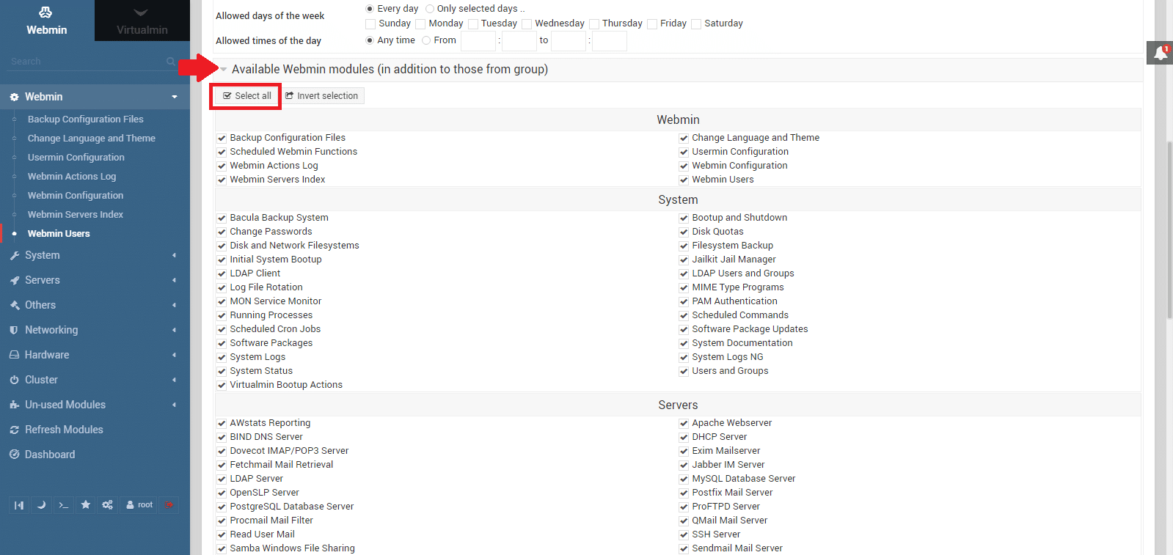Open Dashboard from the sidebar
Screen dimensions: 1173x555
[x=50, y=455]
